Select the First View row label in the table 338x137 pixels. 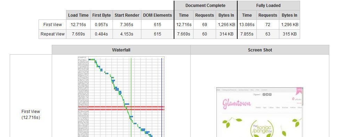coord(52,25)
